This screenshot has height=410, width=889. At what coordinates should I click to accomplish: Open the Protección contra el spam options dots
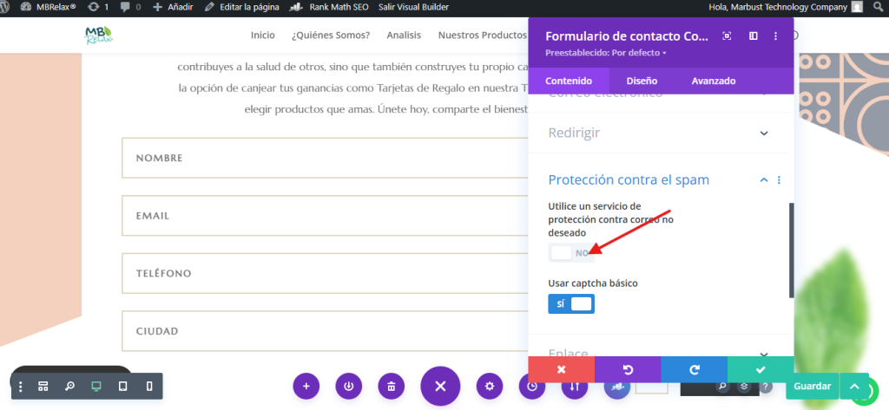click(779, 180)
